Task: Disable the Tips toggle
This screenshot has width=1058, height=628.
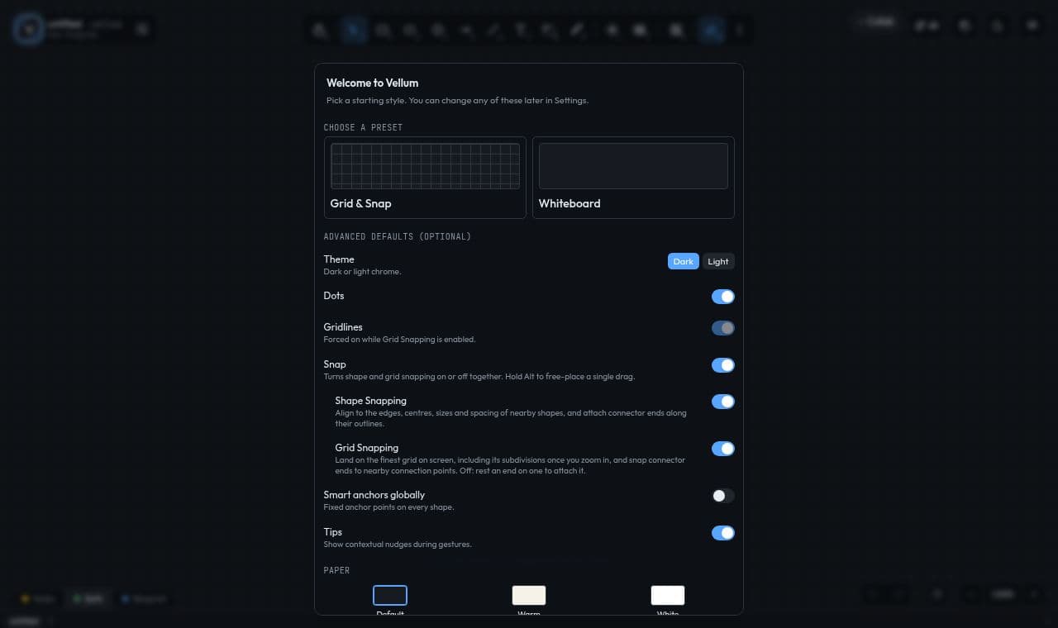Action: pyautogui.click(x=723, y=533)
